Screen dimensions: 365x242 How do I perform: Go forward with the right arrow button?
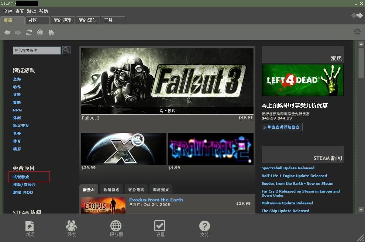point(18,32)
